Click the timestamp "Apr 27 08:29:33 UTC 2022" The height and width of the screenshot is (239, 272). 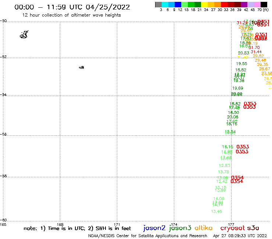pos(240,236)
